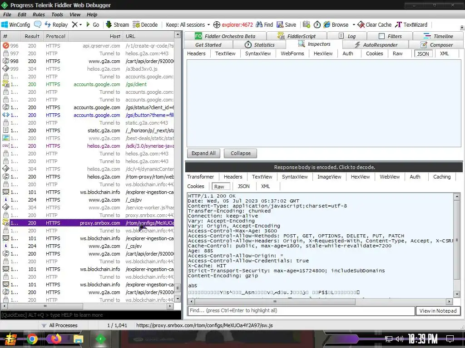The image size is (465, 348).
Task: Click the process target explorer:4672 icon
Action: pyautogui.click(x=233, y=24)
